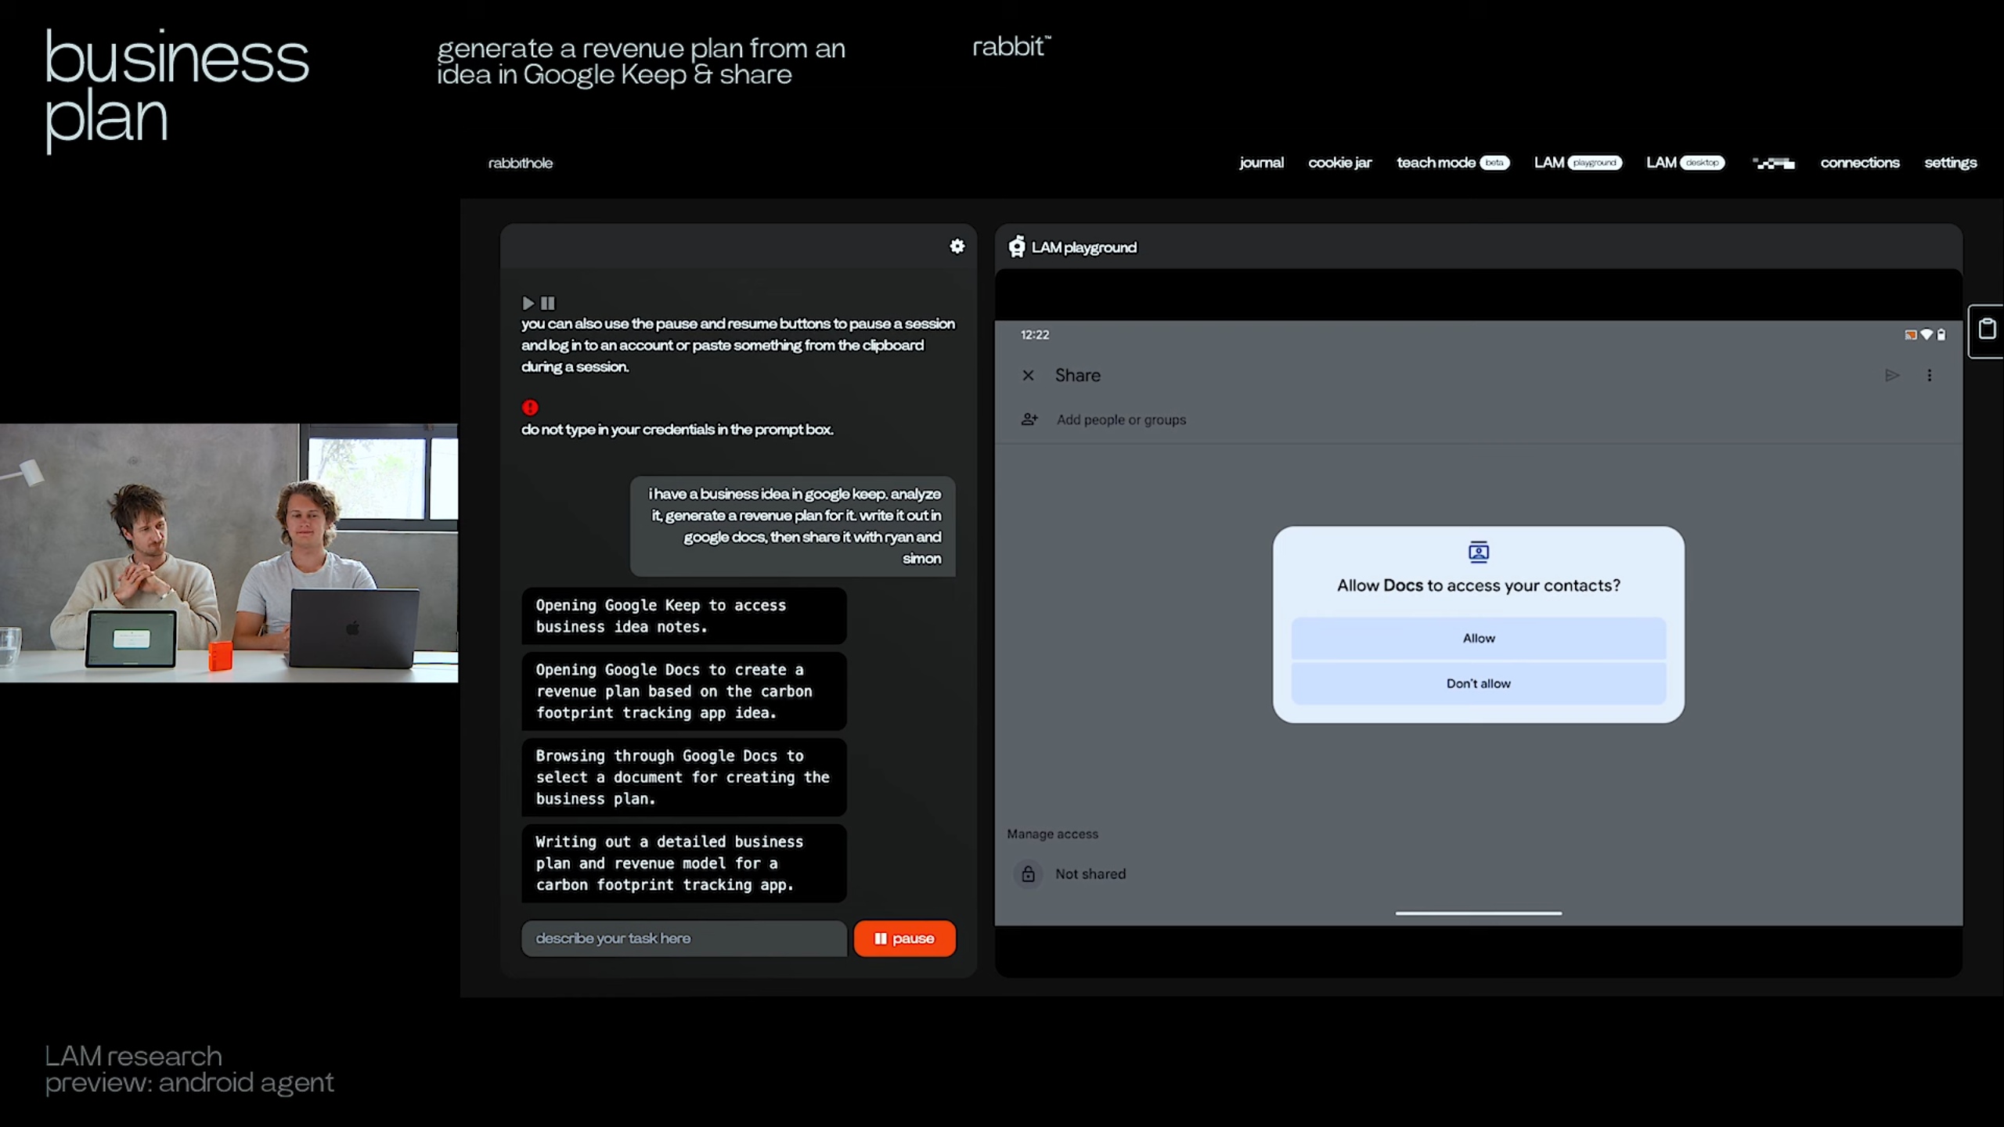Allow Docs to access contacts
Image resolution: width=2004 pixels, height=1127 pixels.
point(1478,637)
